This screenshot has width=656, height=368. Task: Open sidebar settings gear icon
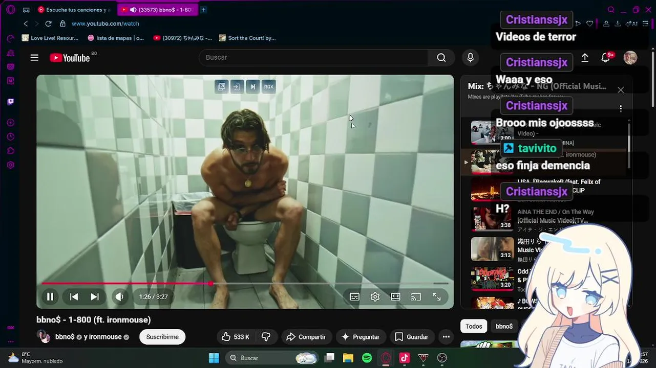[x=10, y=165]
